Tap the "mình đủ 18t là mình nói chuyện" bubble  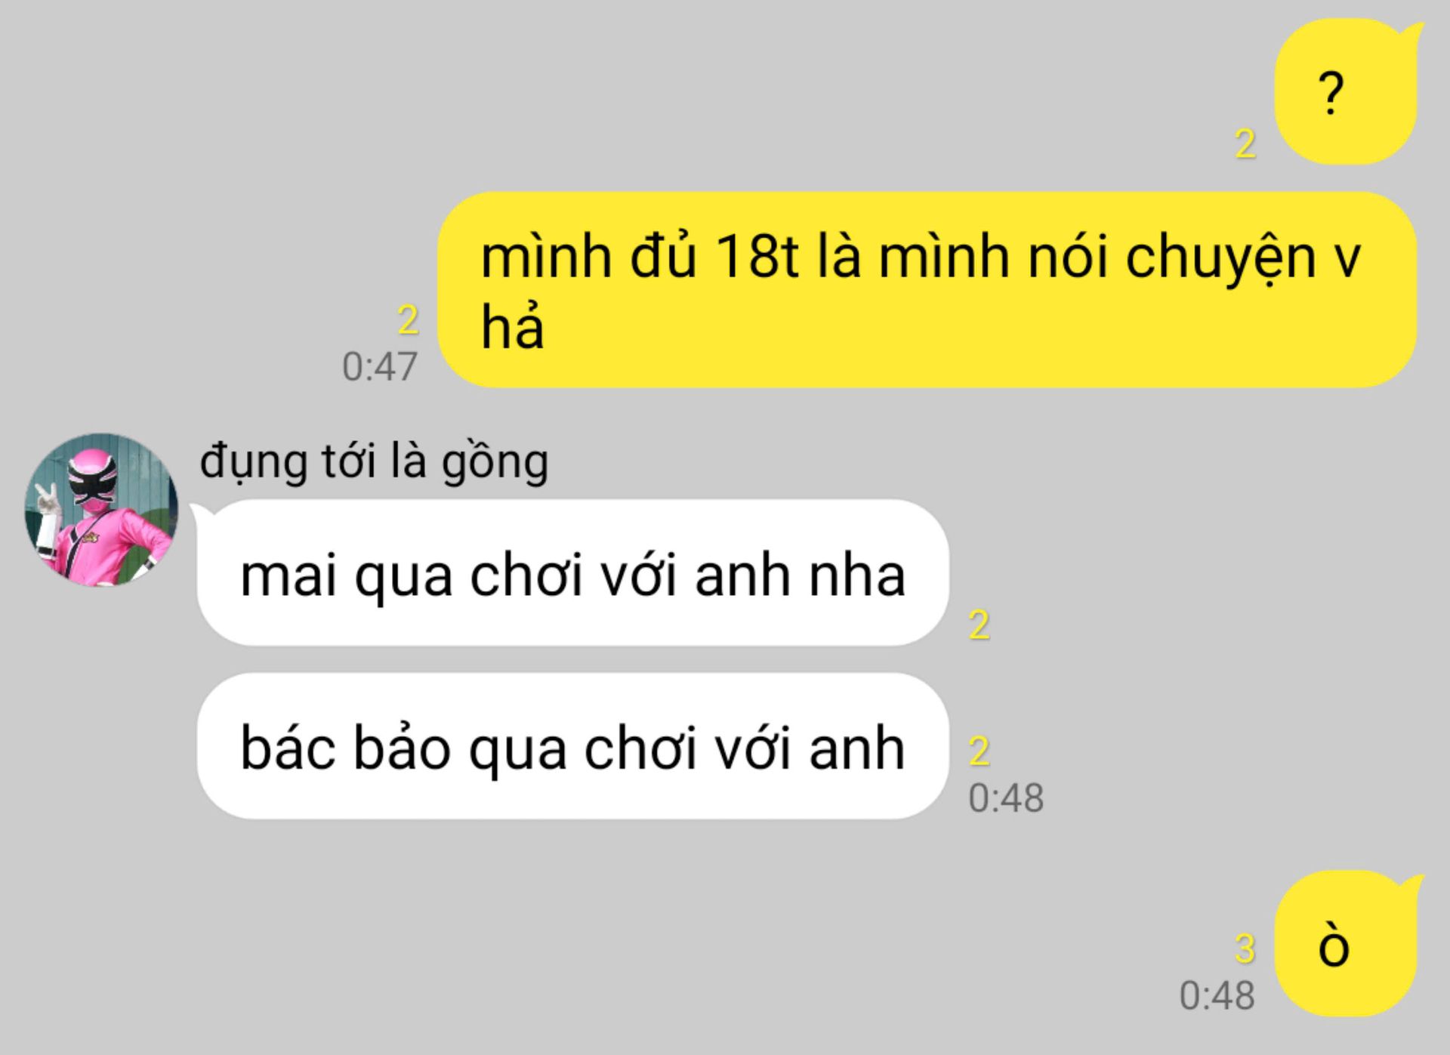point(927,289)
